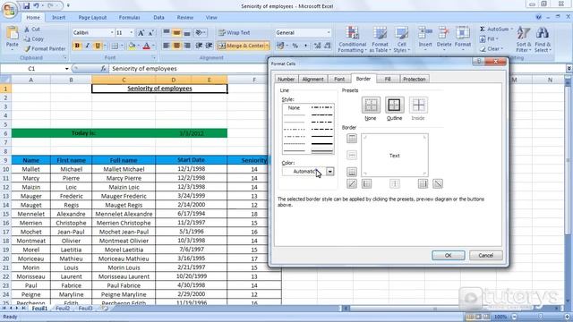Select None in line Style list

pos(294,108)
